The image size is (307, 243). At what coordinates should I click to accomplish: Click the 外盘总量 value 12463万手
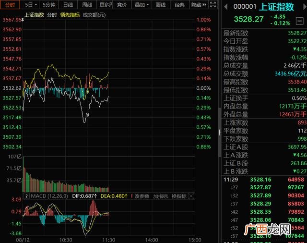pyautogui.click(x=293, y=114)
